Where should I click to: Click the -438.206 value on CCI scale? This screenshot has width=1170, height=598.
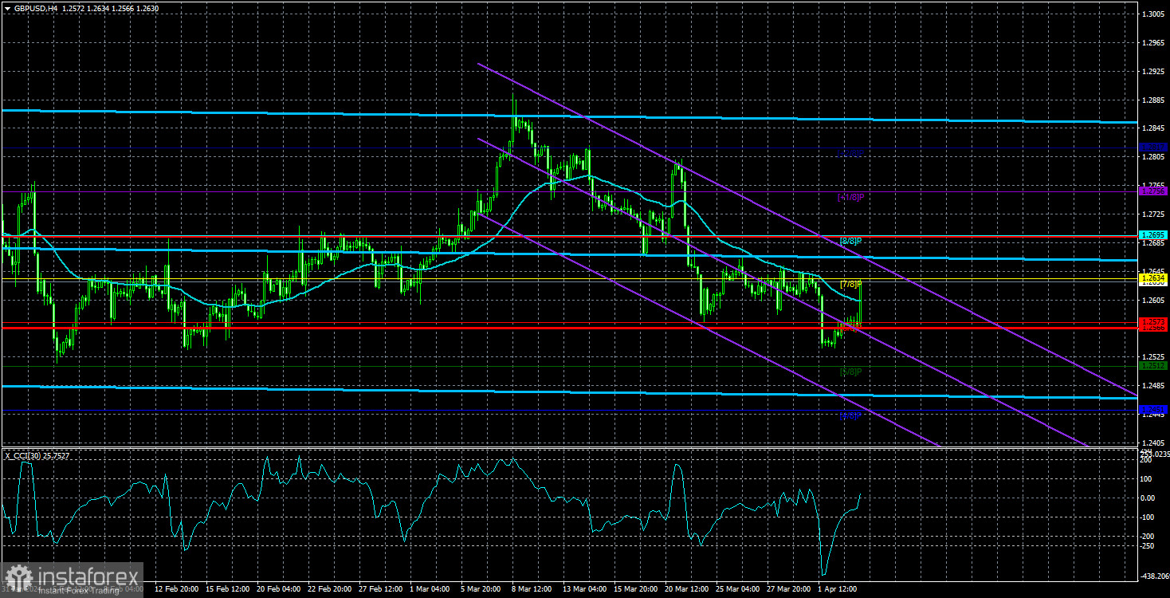1153,575
